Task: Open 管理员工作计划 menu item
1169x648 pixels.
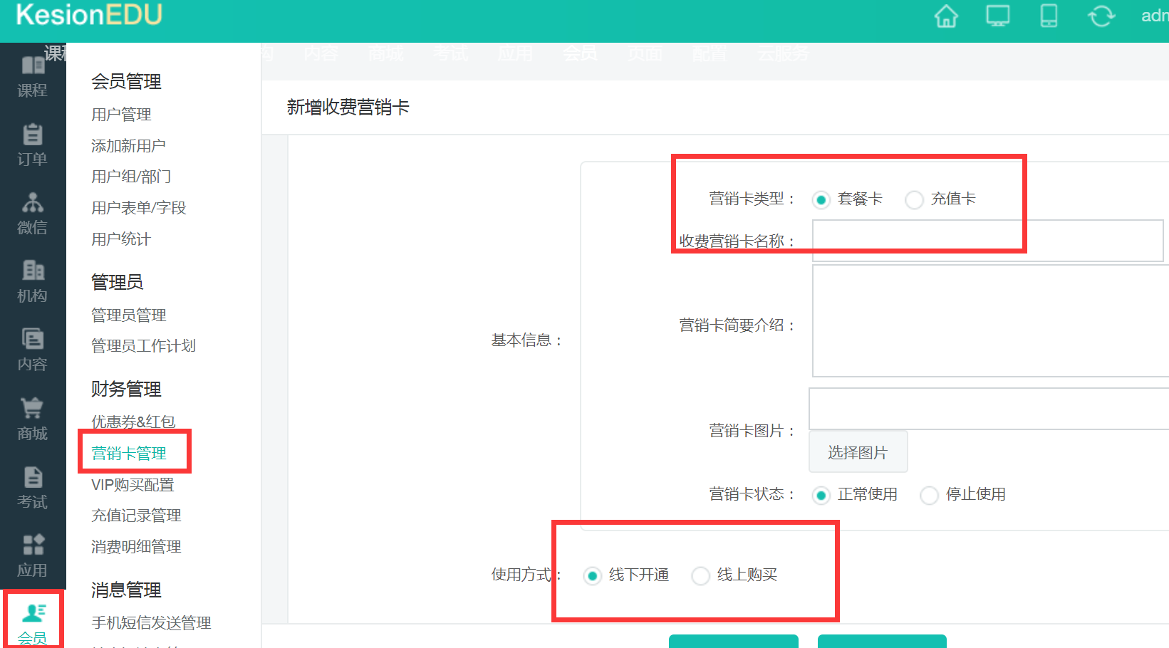Action: [x=143, y=346]
